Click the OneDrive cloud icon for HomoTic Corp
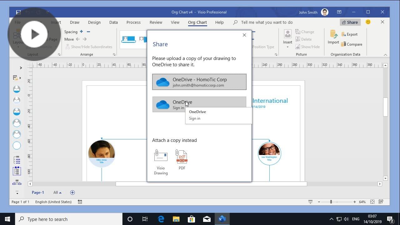400x225 pixels. [x=162, y=82]
